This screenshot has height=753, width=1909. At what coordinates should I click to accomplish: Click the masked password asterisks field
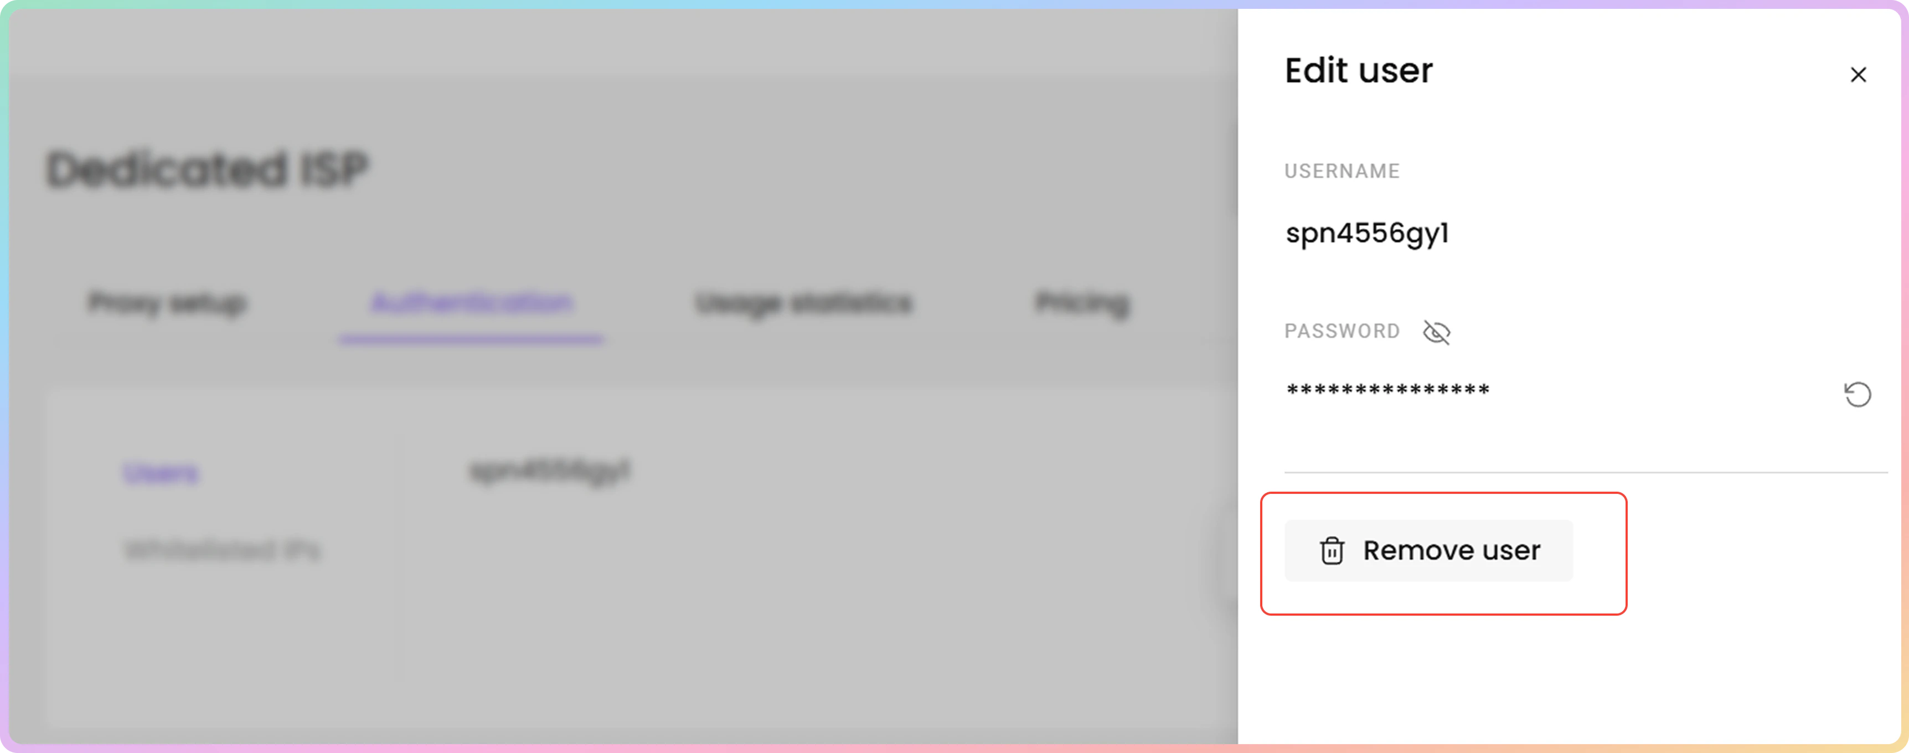click(x=1388, y=390)
